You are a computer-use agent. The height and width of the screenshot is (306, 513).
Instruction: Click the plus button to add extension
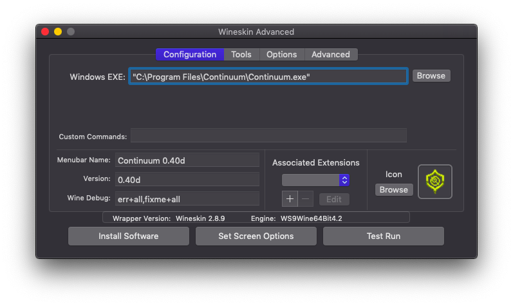(x=289, y=199)
